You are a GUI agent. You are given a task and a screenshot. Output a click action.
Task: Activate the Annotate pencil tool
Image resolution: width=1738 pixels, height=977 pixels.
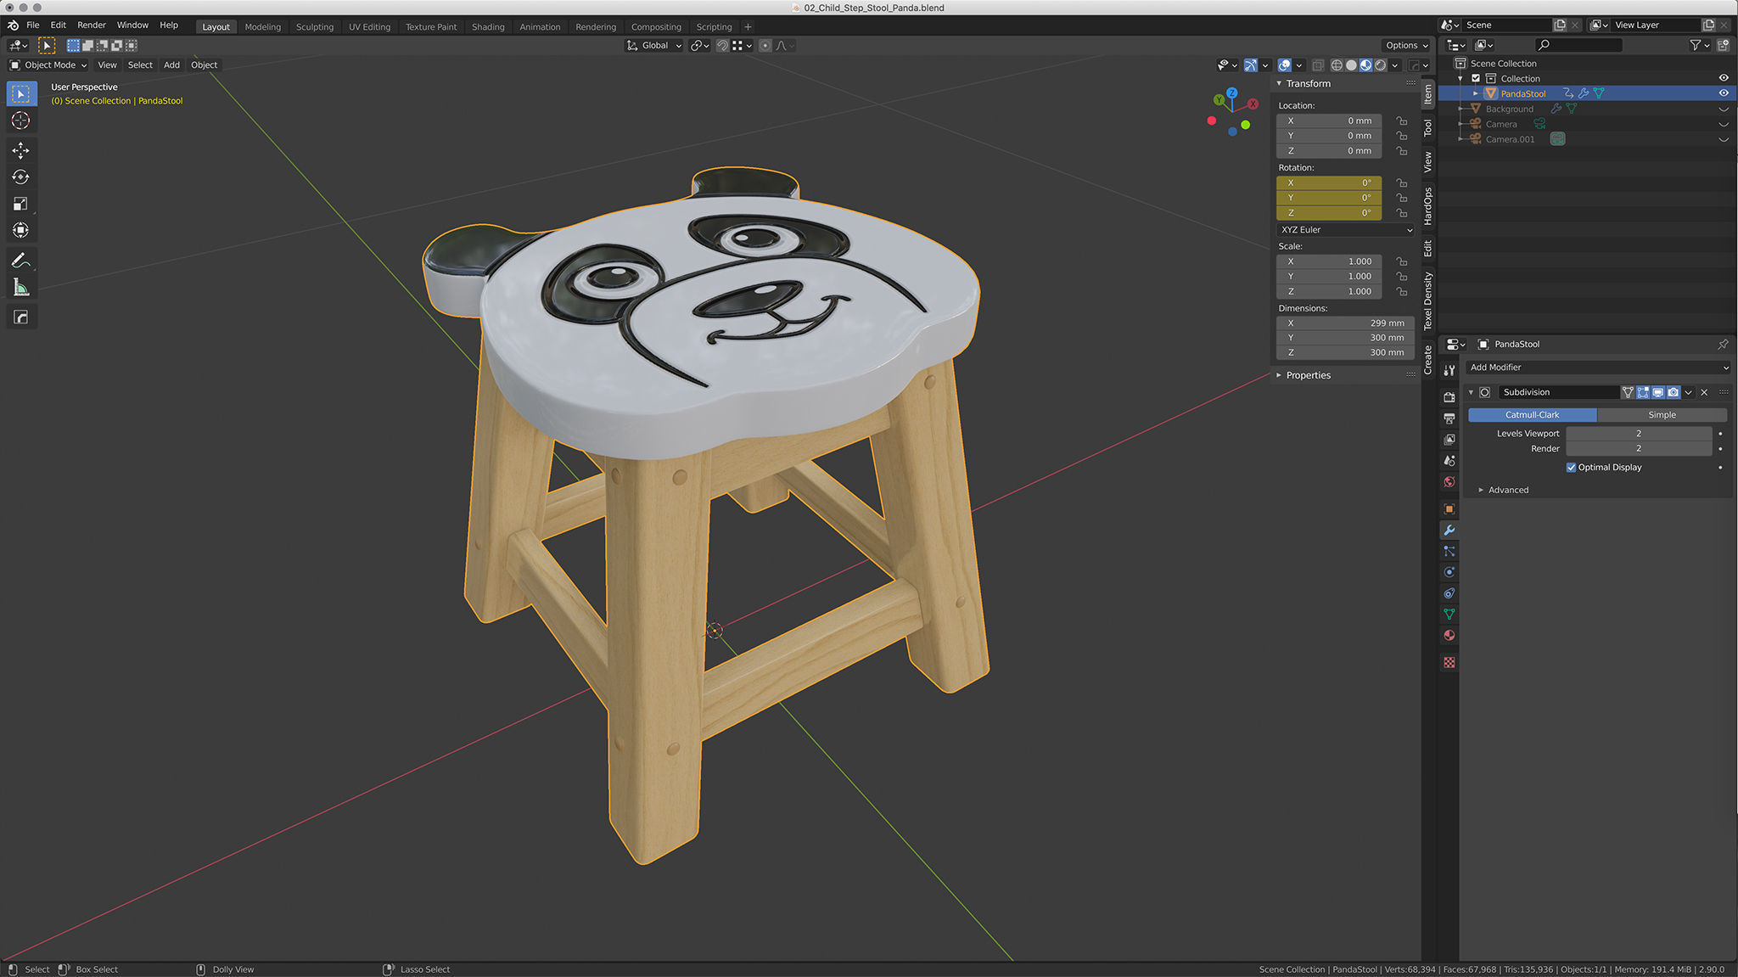20,261
